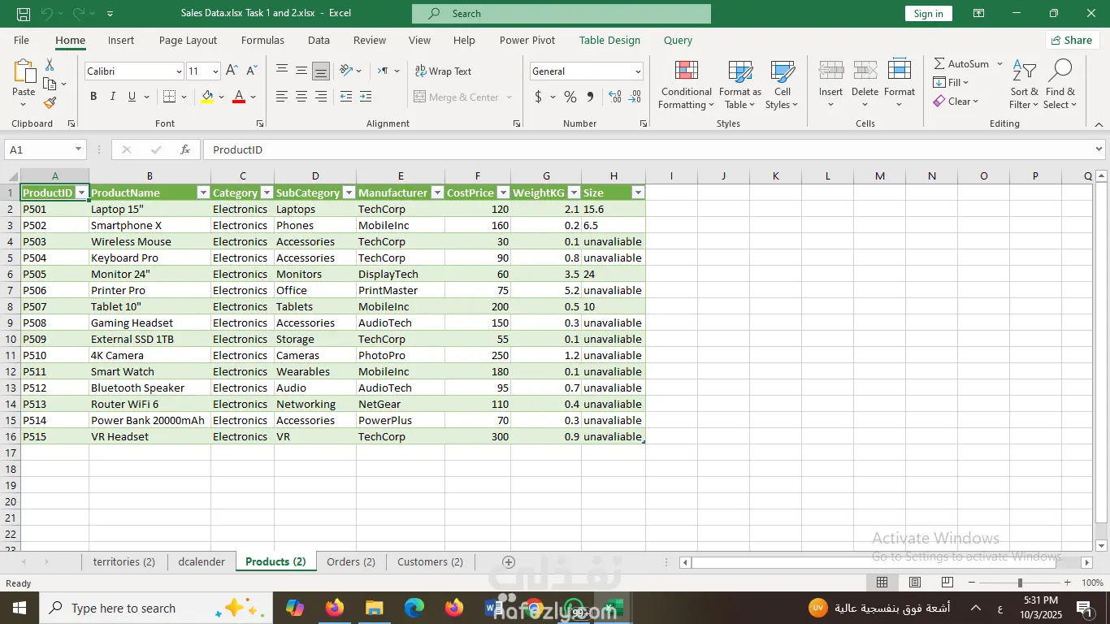Click the Fill button
The width and height of the screenshot is (1110, 624).
point(952,83)
